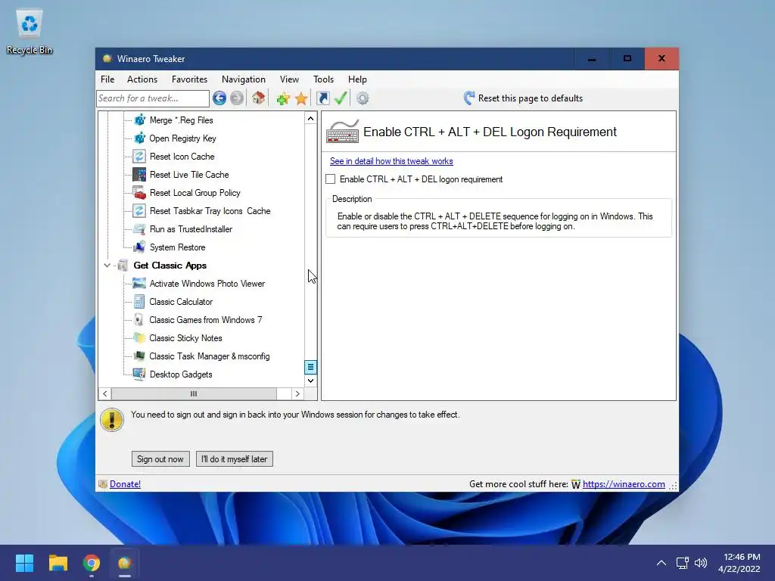The image size is (775, 581).
Task: Show hidden tray icons chevron
Action: pos(661,563)
